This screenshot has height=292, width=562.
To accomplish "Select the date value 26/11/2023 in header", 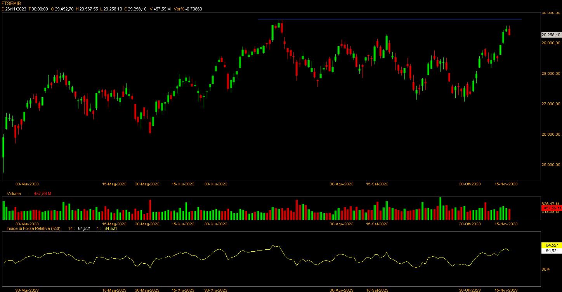I will click(x=16, y=9).
